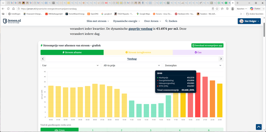Image resolution: width=266 pixels, height=132 pixels.
Task: Open the Finanzamt Erlange... bookmark
Action: [x=33, y=14]
